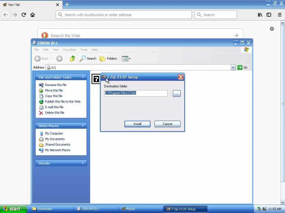Open Help menu in CDROM window

coord(95,50)
